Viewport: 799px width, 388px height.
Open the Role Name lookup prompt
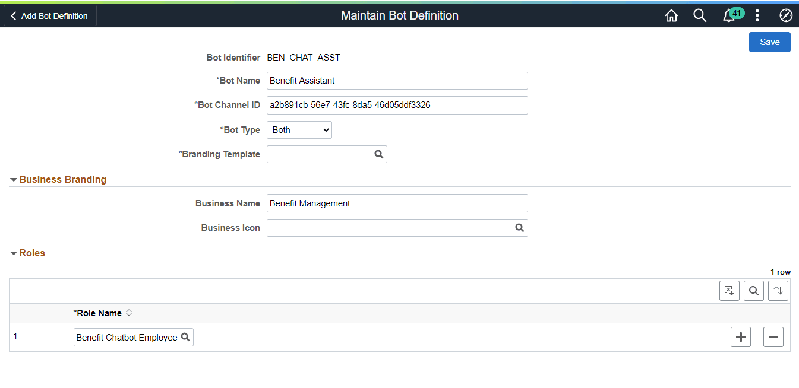pyautogui.click(x=185, y=336)
